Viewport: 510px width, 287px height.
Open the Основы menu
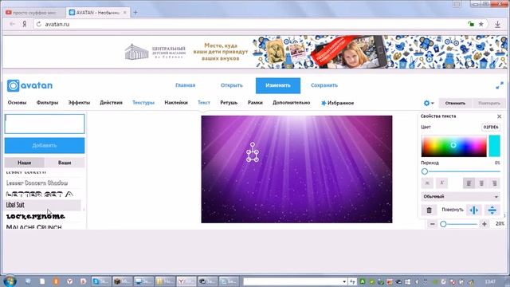pos(17,103)
